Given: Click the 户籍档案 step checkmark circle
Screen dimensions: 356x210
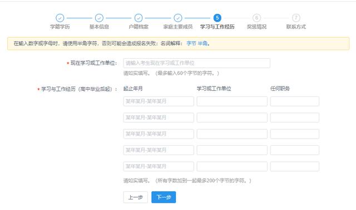Looking at the screenshot, I should tap(139, 18).
